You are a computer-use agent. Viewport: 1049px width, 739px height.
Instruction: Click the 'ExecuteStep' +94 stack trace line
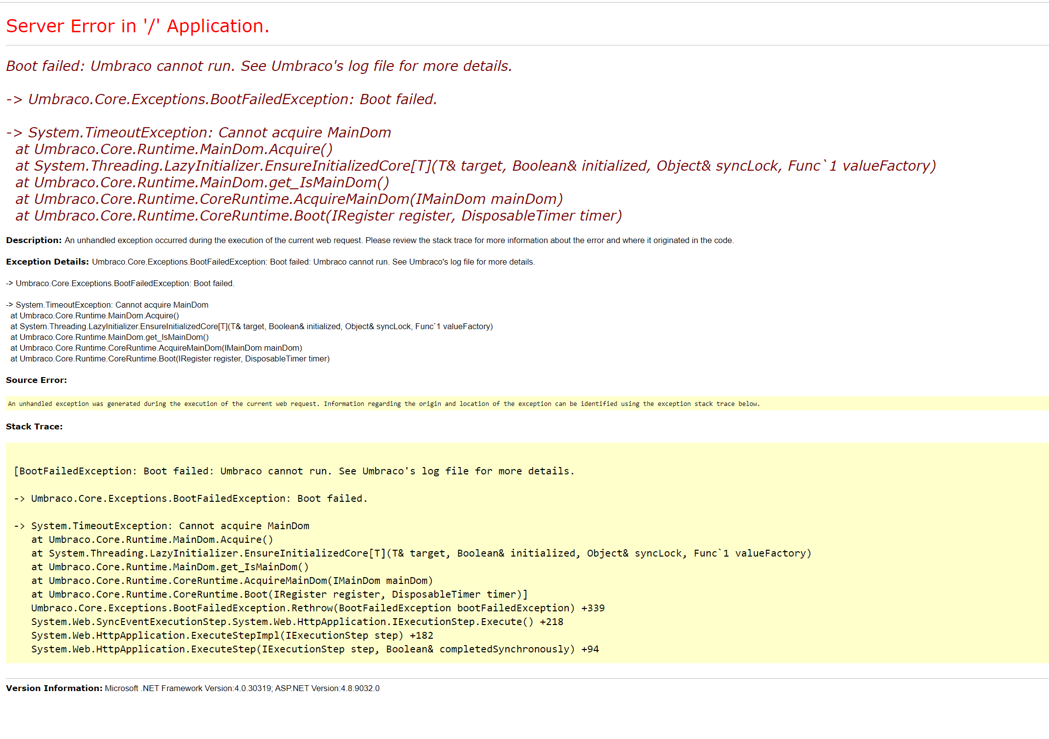click(x=315, y=649)
